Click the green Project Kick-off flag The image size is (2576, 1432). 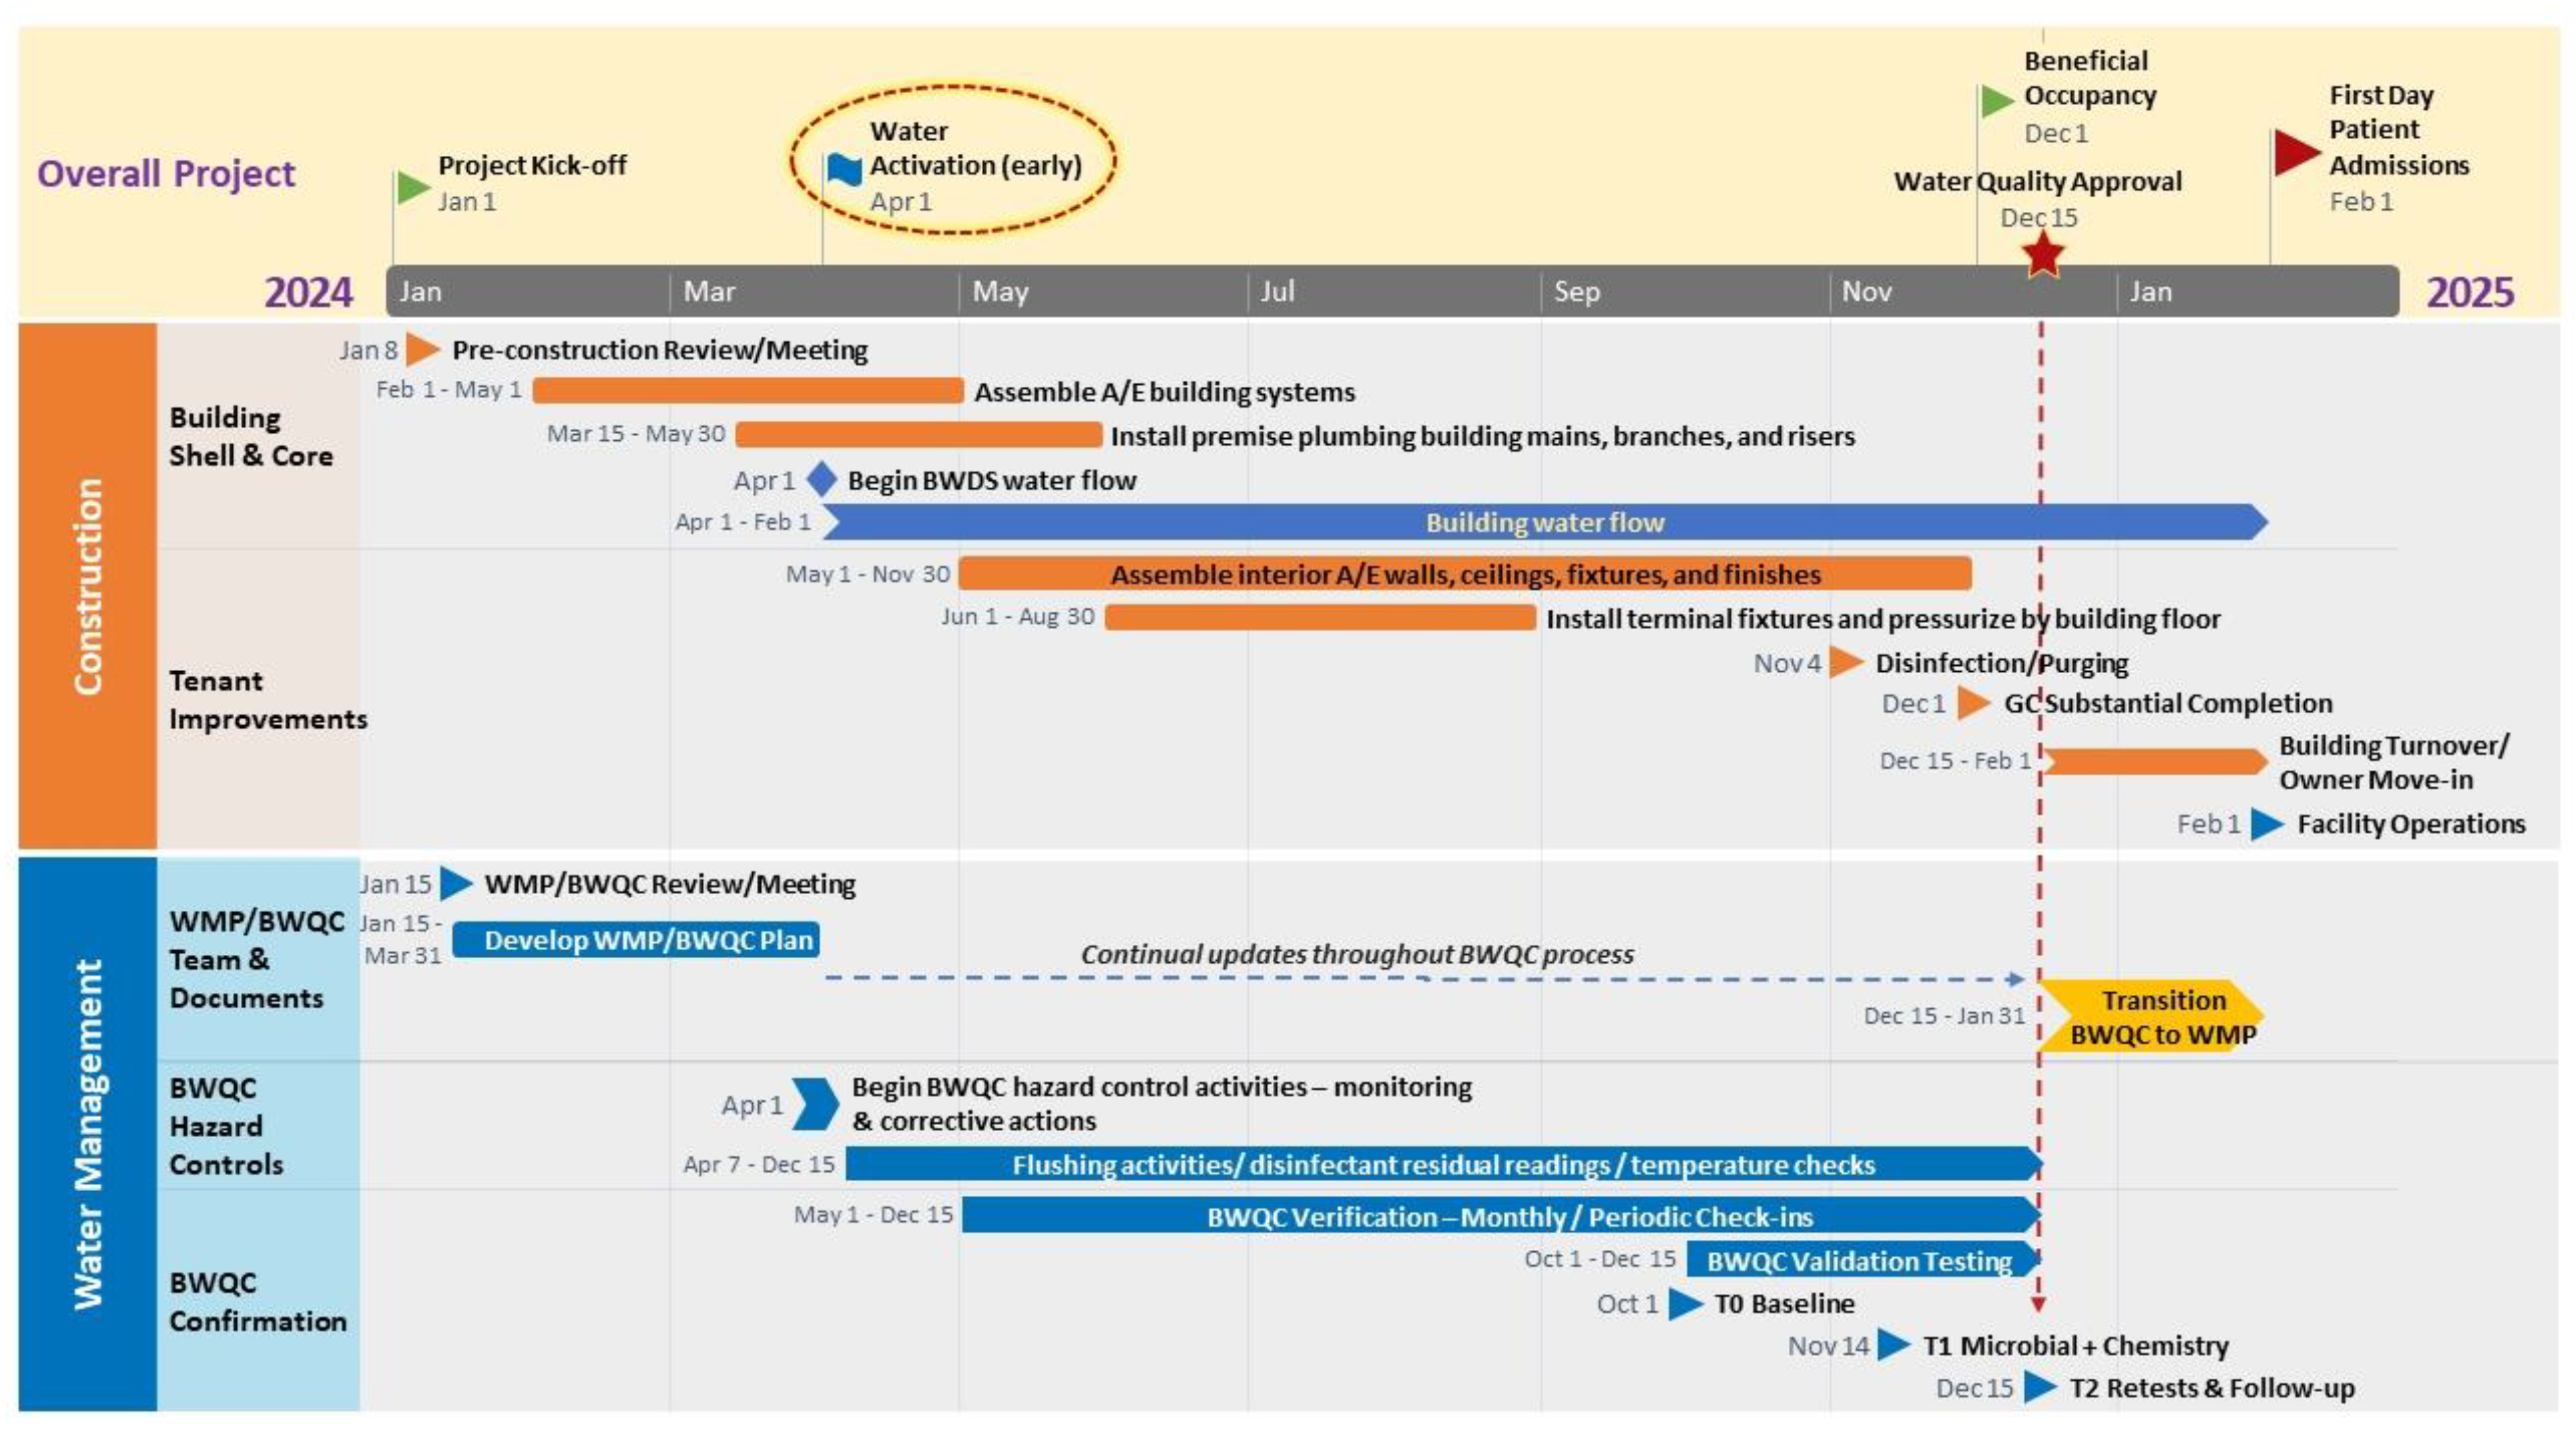pos(411,187)
